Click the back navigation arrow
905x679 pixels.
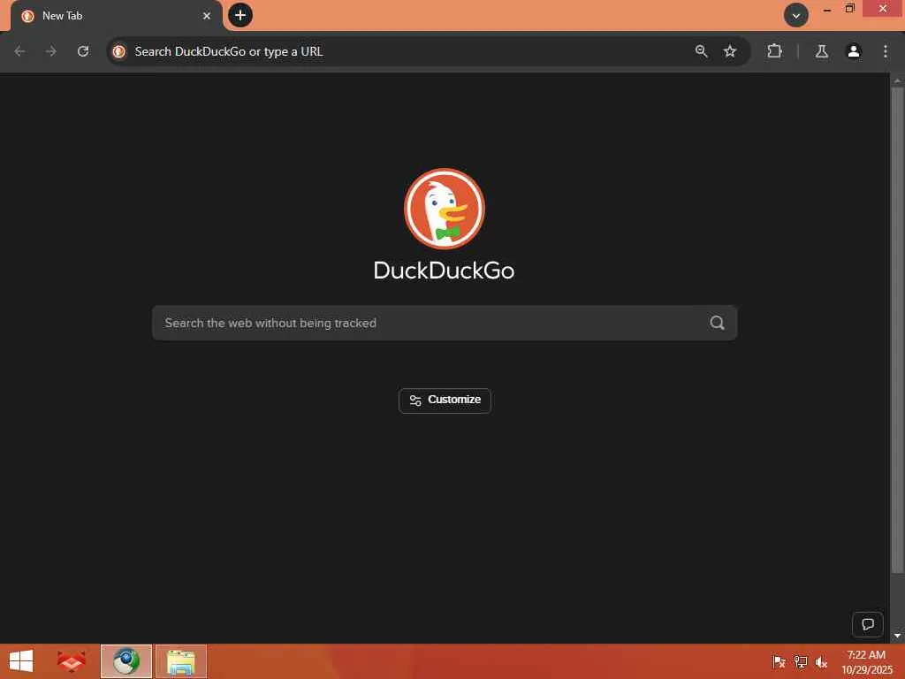point(19,51)
